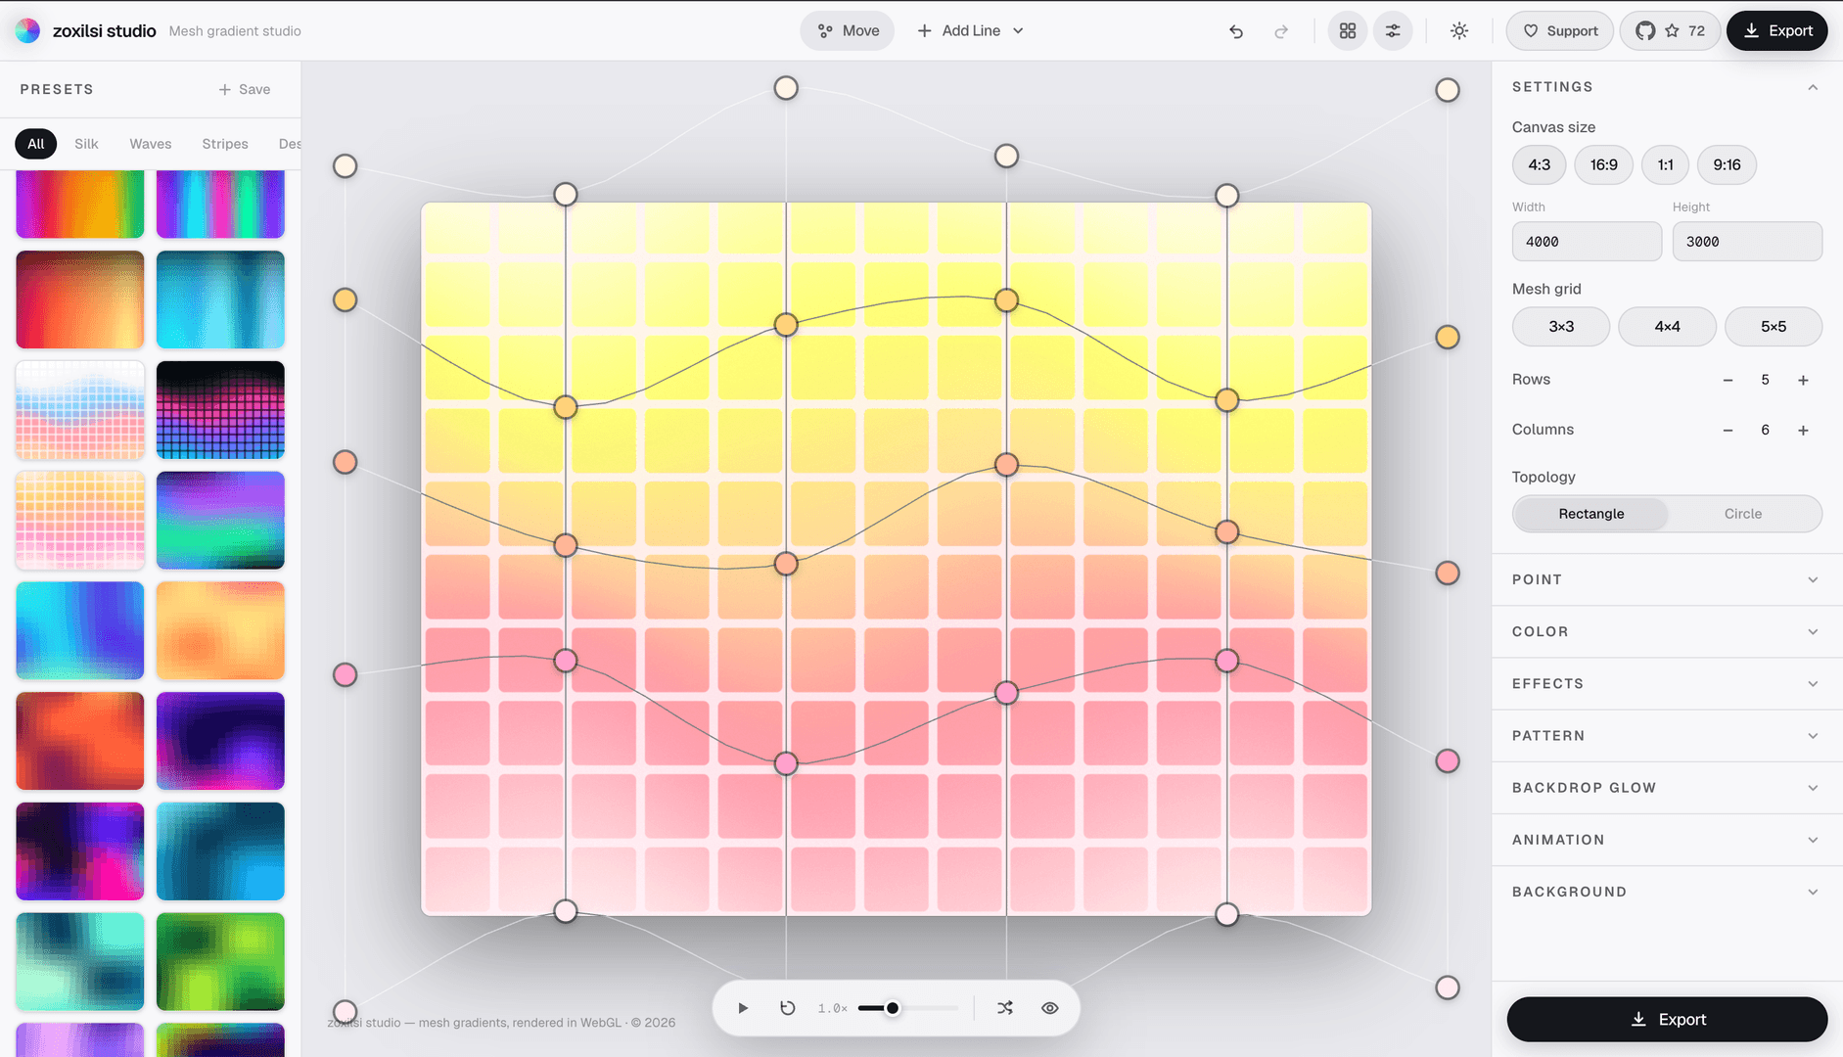Click the Support heart button
Screen dimensions: 1843x1057
(1560, 30)
